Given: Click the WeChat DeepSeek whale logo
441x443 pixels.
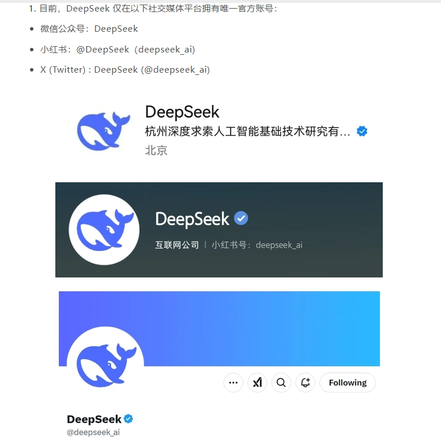Looking at the screenshot, I should (103, 131).
